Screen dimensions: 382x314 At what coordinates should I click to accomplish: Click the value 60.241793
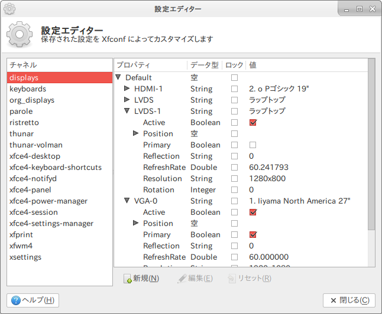[x=268, y=168]
